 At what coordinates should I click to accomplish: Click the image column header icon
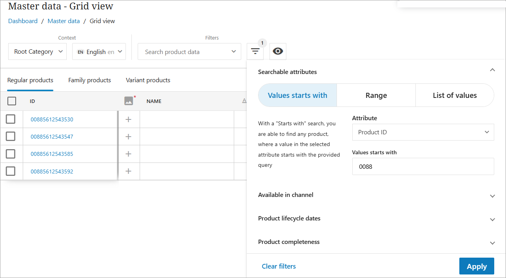coord(129,101)
